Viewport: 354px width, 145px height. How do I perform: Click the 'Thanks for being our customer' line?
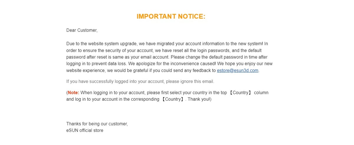click(x=97, y=124)
